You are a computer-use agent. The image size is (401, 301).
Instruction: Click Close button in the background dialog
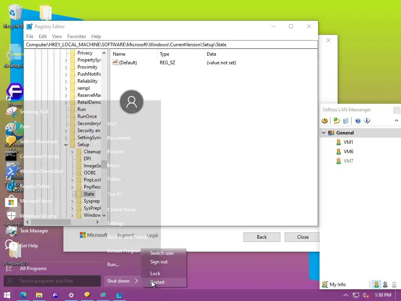pyautogui.click(x=303, y=237)
